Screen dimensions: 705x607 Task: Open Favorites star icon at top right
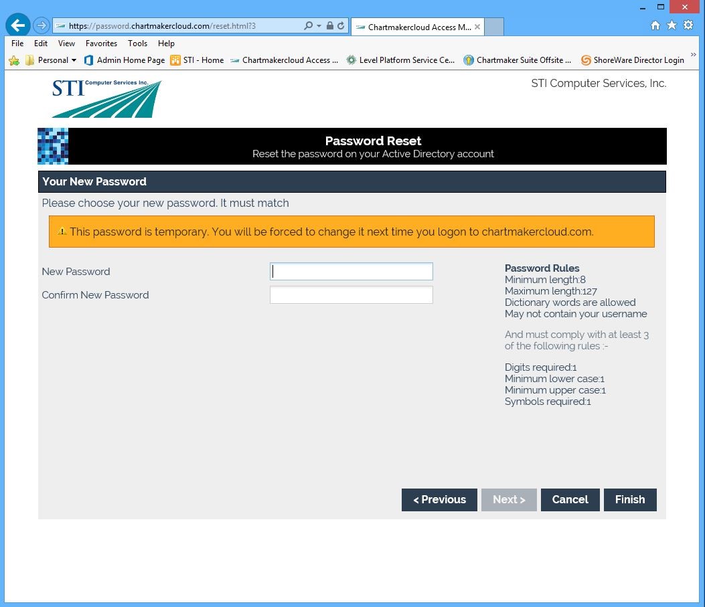672,25
